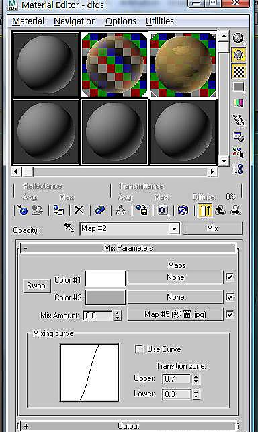Click the Swap colors button
Image resolution: width=258 pixels, height=432 pixels.
pos(36,286)
